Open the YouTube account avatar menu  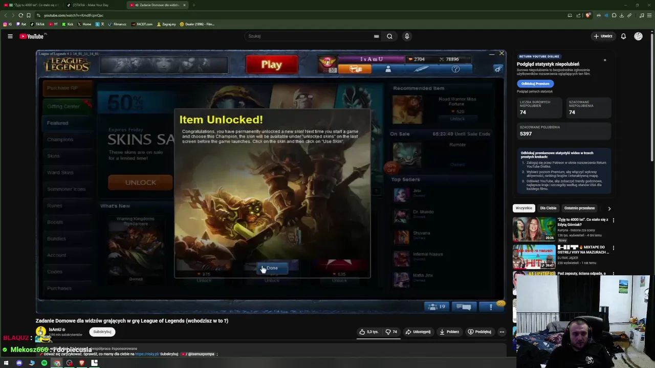(x=638, y=36)
